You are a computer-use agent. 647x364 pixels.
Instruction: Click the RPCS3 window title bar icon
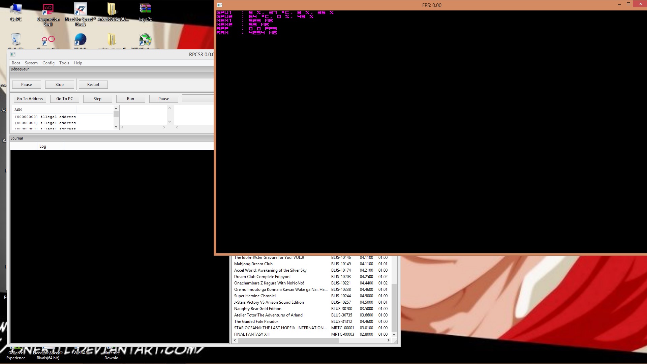click(12, 54)
